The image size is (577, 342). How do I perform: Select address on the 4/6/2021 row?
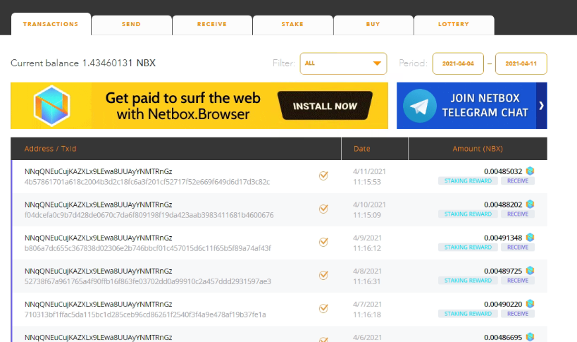pos(98,337)
